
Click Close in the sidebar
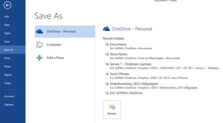pos(8,83)
